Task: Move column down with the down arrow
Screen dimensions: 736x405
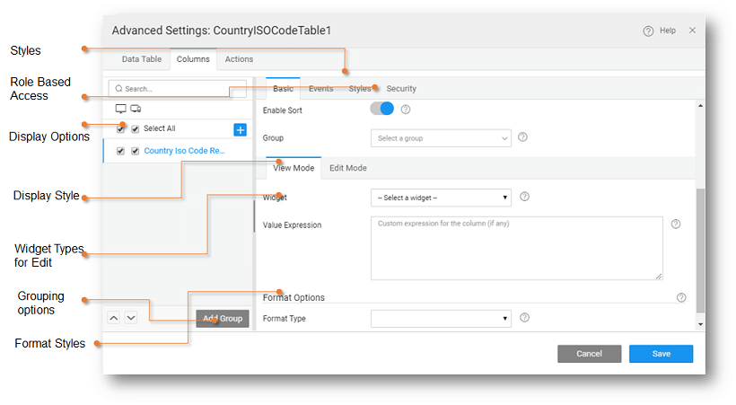Action: click(131, 318)
